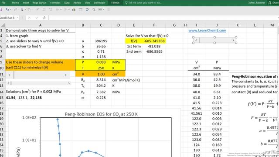Select the b value cell 26.65
This screenshot has height=157, width=279.
(x=101, y=46)
